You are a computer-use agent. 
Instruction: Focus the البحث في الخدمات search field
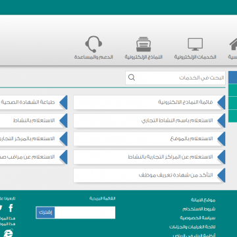tap(175, 78)
